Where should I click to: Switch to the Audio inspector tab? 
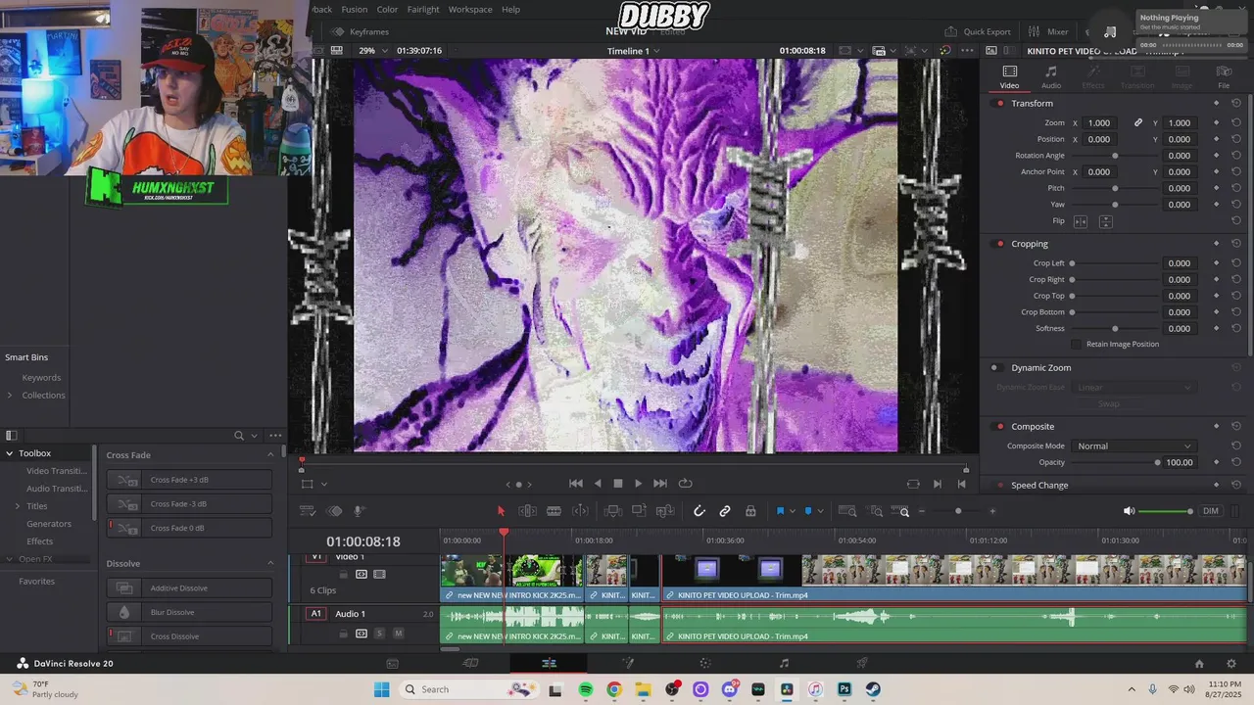click(1051, 77)
